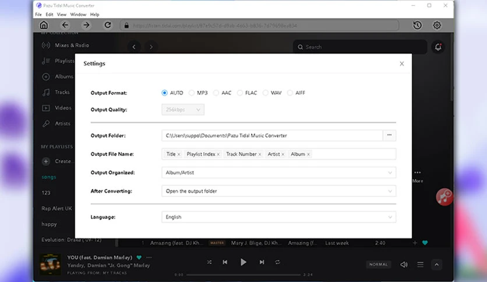Go to the home page icon
The image size is (487, 282).
coord(44,25)
